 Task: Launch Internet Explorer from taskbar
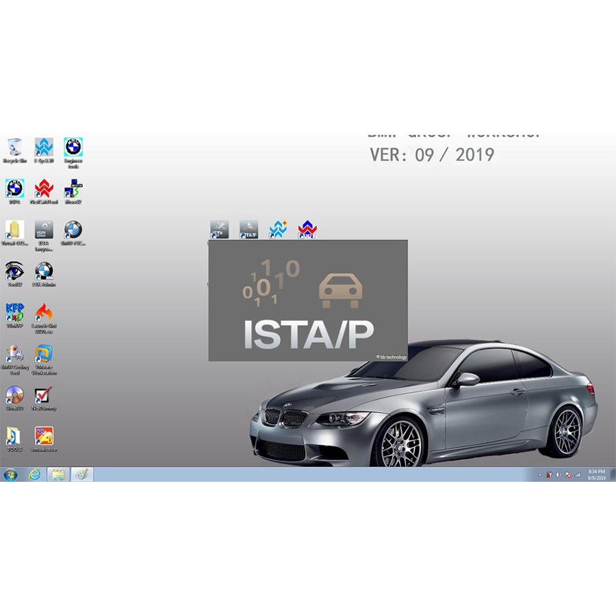[35, 474]
